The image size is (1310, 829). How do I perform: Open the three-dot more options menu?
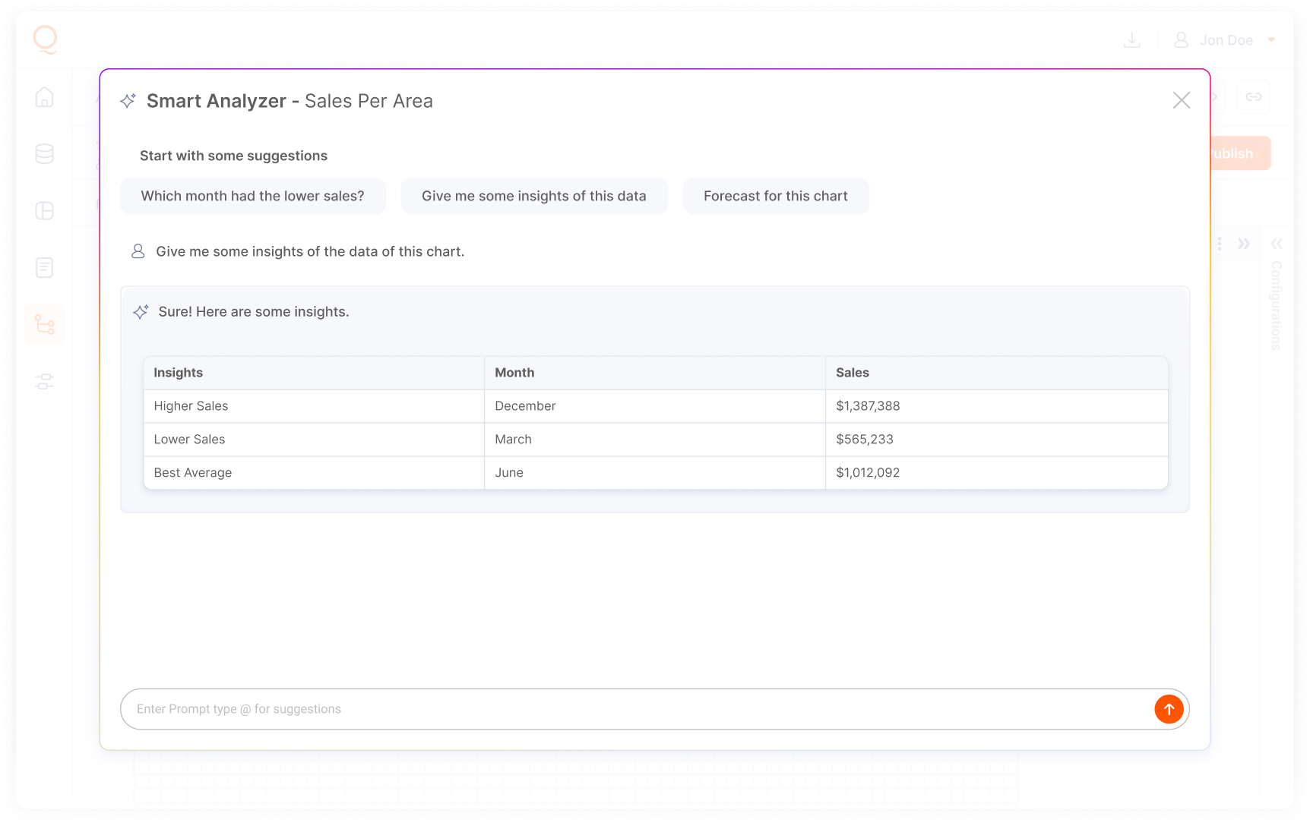tap(1220, 244)
